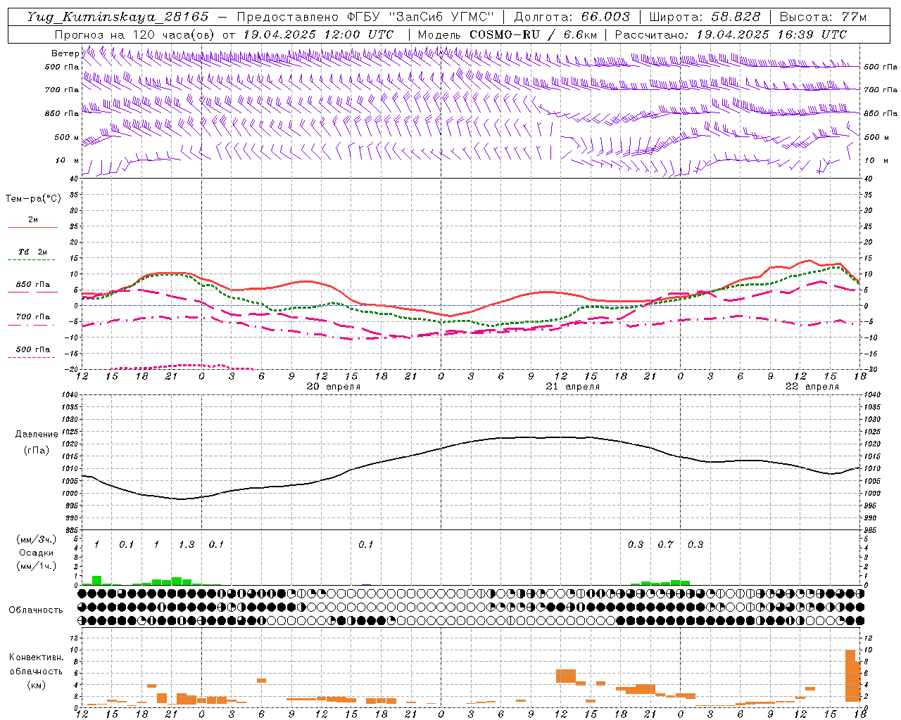The image size is (901, 720).
Task: Select the provider text ФГБУ "ЗапСиб УГМС"
Action: [421, 17]
